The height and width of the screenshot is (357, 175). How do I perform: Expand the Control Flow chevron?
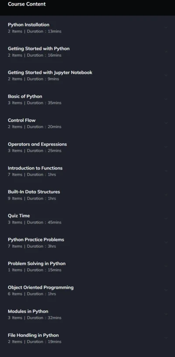click(x=166, y=123)
